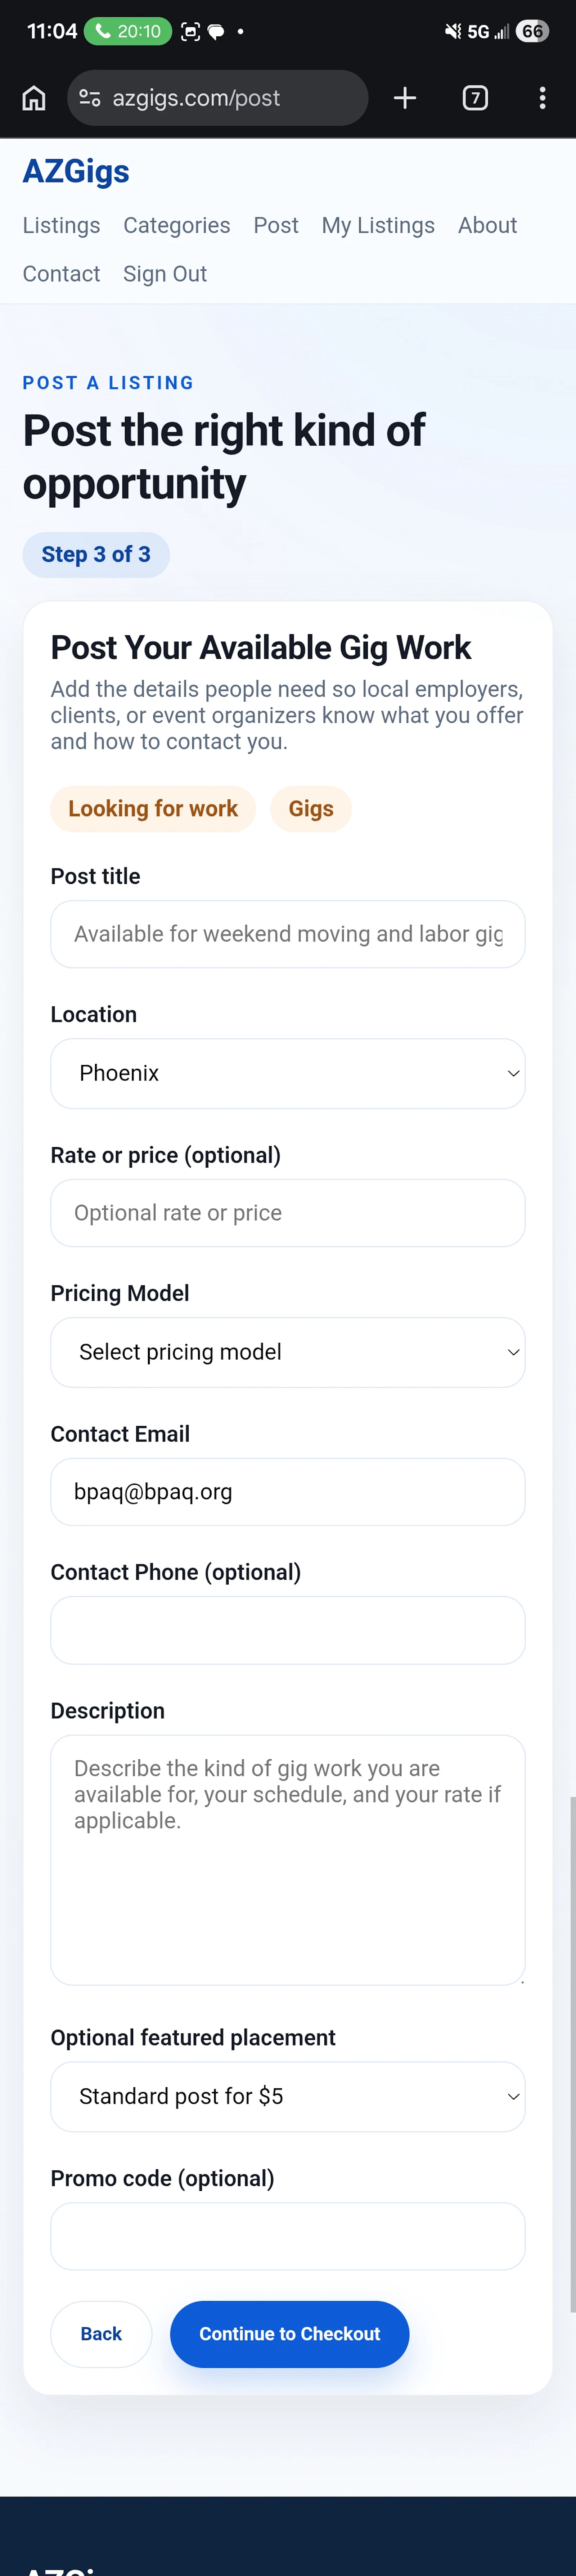Viewport: 576px width, 2576px height.
Task: Expand the Standard post for $5 dropdown
Action: (288, 2096)
